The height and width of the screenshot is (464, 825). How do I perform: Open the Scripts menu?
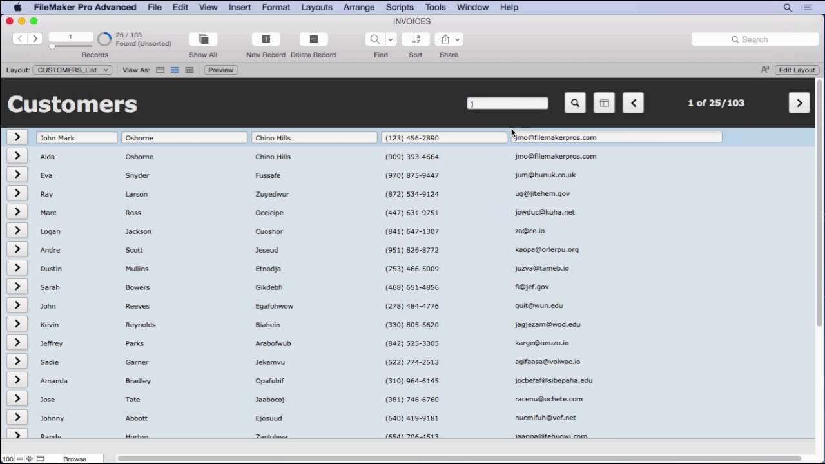(x=400, y=7)
